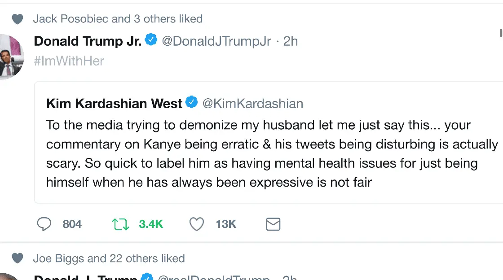Open Donald Trump Jr.'s profile picture
Image resolution: width=503 pixels, height=280 pixels.
[10, 57]
